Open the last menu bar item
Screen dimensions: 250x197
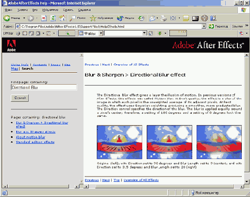(x=84, y=10)
